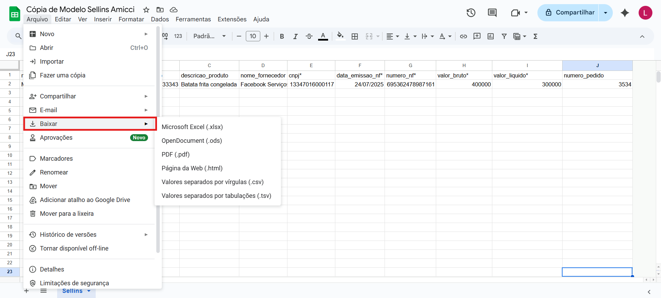Choose Fazer uma cópia menu item

point(62,75)
